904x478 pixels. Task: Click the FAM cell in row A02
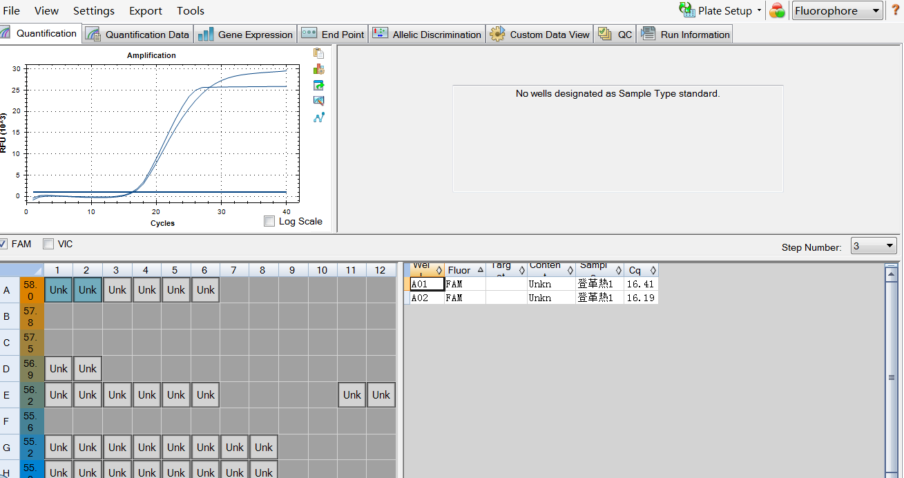pos(465,298)
